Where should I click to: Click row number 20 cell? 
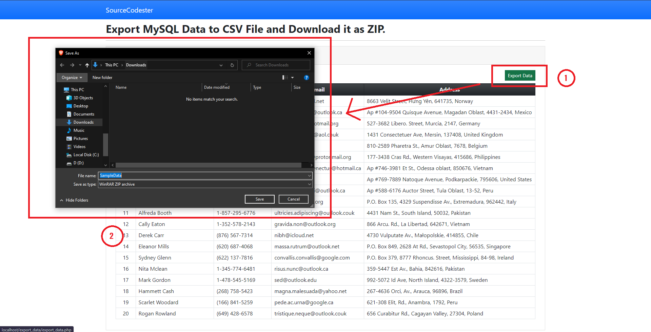[x=126, y=314]
